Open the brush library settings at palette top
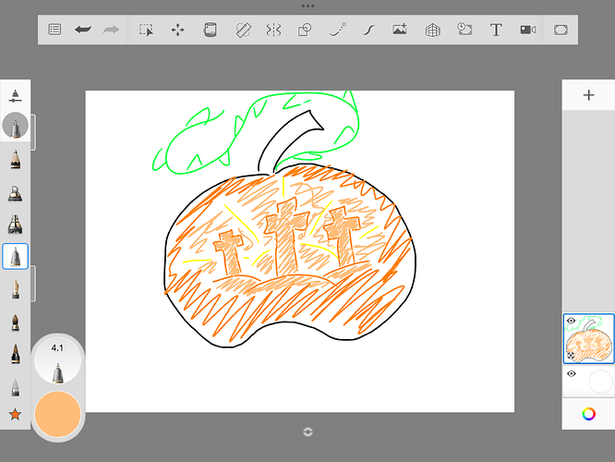This screenshot has width=615, height=462. click(16, 94)
